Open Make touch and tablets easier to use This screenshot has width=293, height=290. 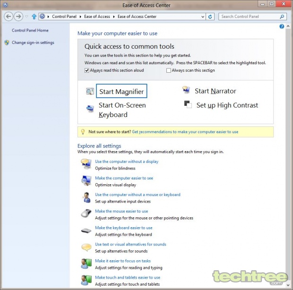pos(128,278)
